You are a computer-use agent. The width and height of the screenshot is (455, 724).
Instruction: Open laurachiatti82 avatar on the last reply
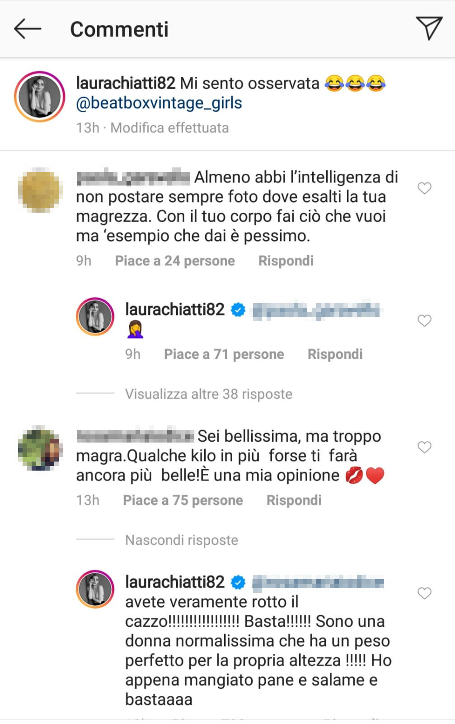(95, 589)
